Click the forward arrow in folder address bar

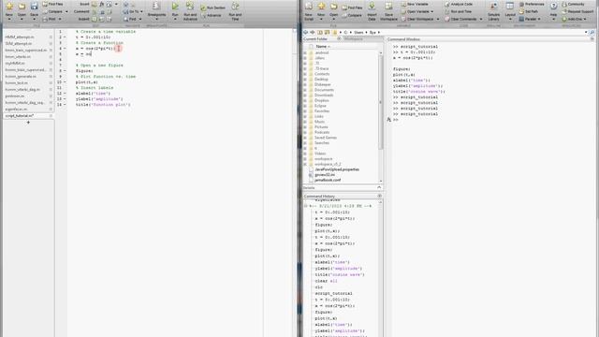[x=313, y=33]
